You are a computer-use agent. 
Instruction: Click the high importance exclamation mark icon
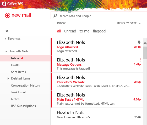[140, 60]
